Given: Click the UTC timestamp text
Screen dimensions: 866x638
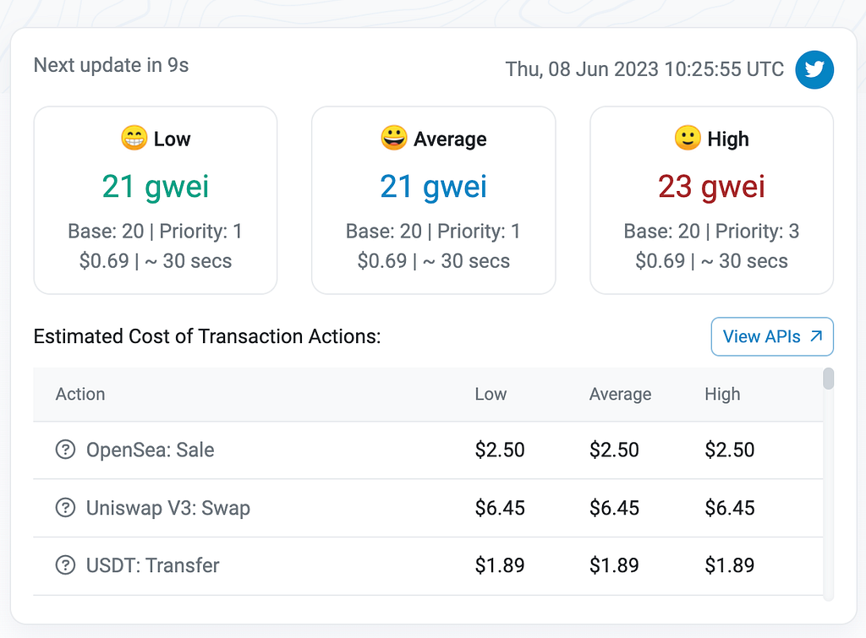Looking at the screenshot, I should [x=644, y=69].
